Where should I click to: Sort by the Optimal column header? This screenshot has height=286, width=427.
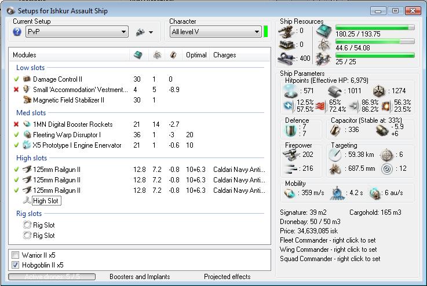[196, 55]
